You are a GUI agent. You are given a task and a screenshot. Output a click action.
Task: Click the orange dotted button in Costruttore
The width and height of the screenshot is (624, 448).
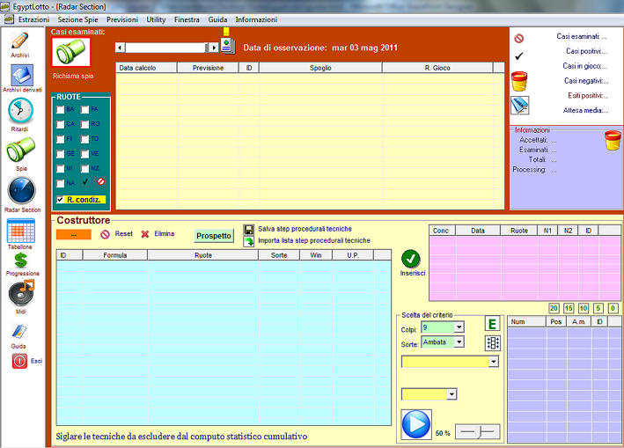74,235
